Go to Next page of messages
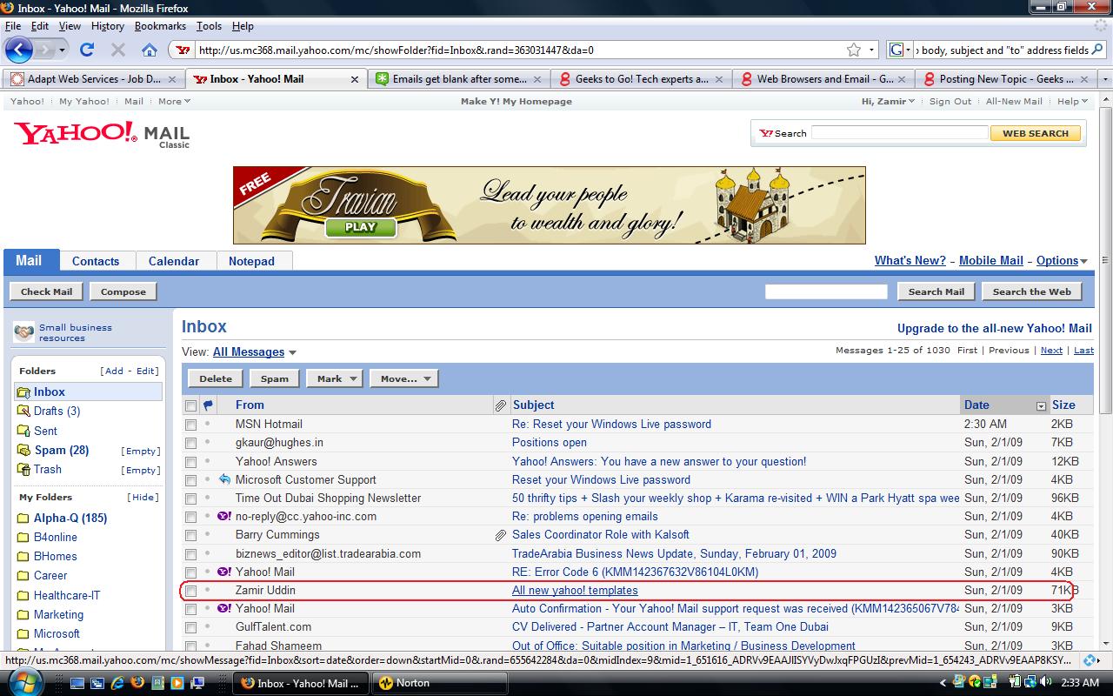1113x696 pixels. [x=1051, y=351]
